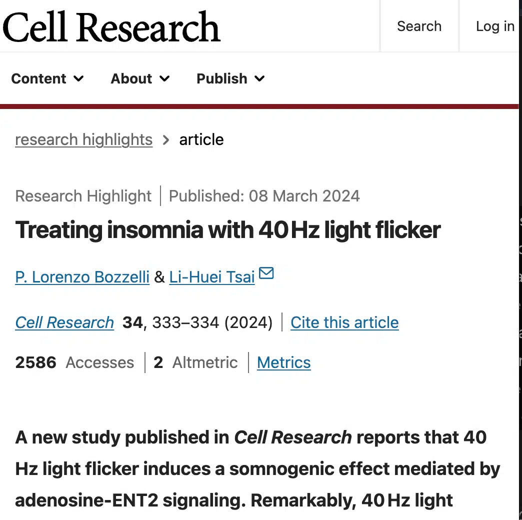The image size is (522, 520).
Task: Click the article breadcrumb label
Action: click(201, 139)
